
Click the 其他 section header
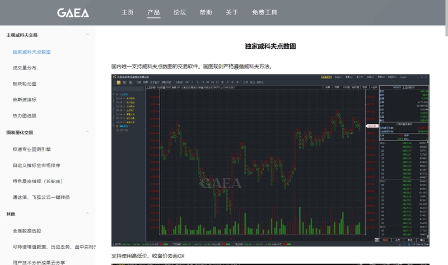pyautogui.click(x=11, y=214)
